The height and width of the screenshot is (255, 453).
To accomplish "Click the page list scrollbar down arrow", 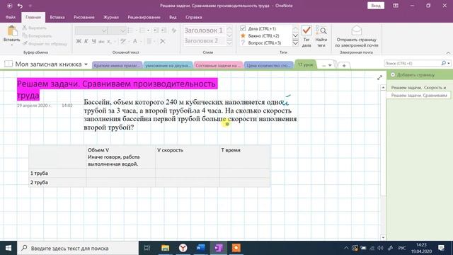I will coord(383,237).
